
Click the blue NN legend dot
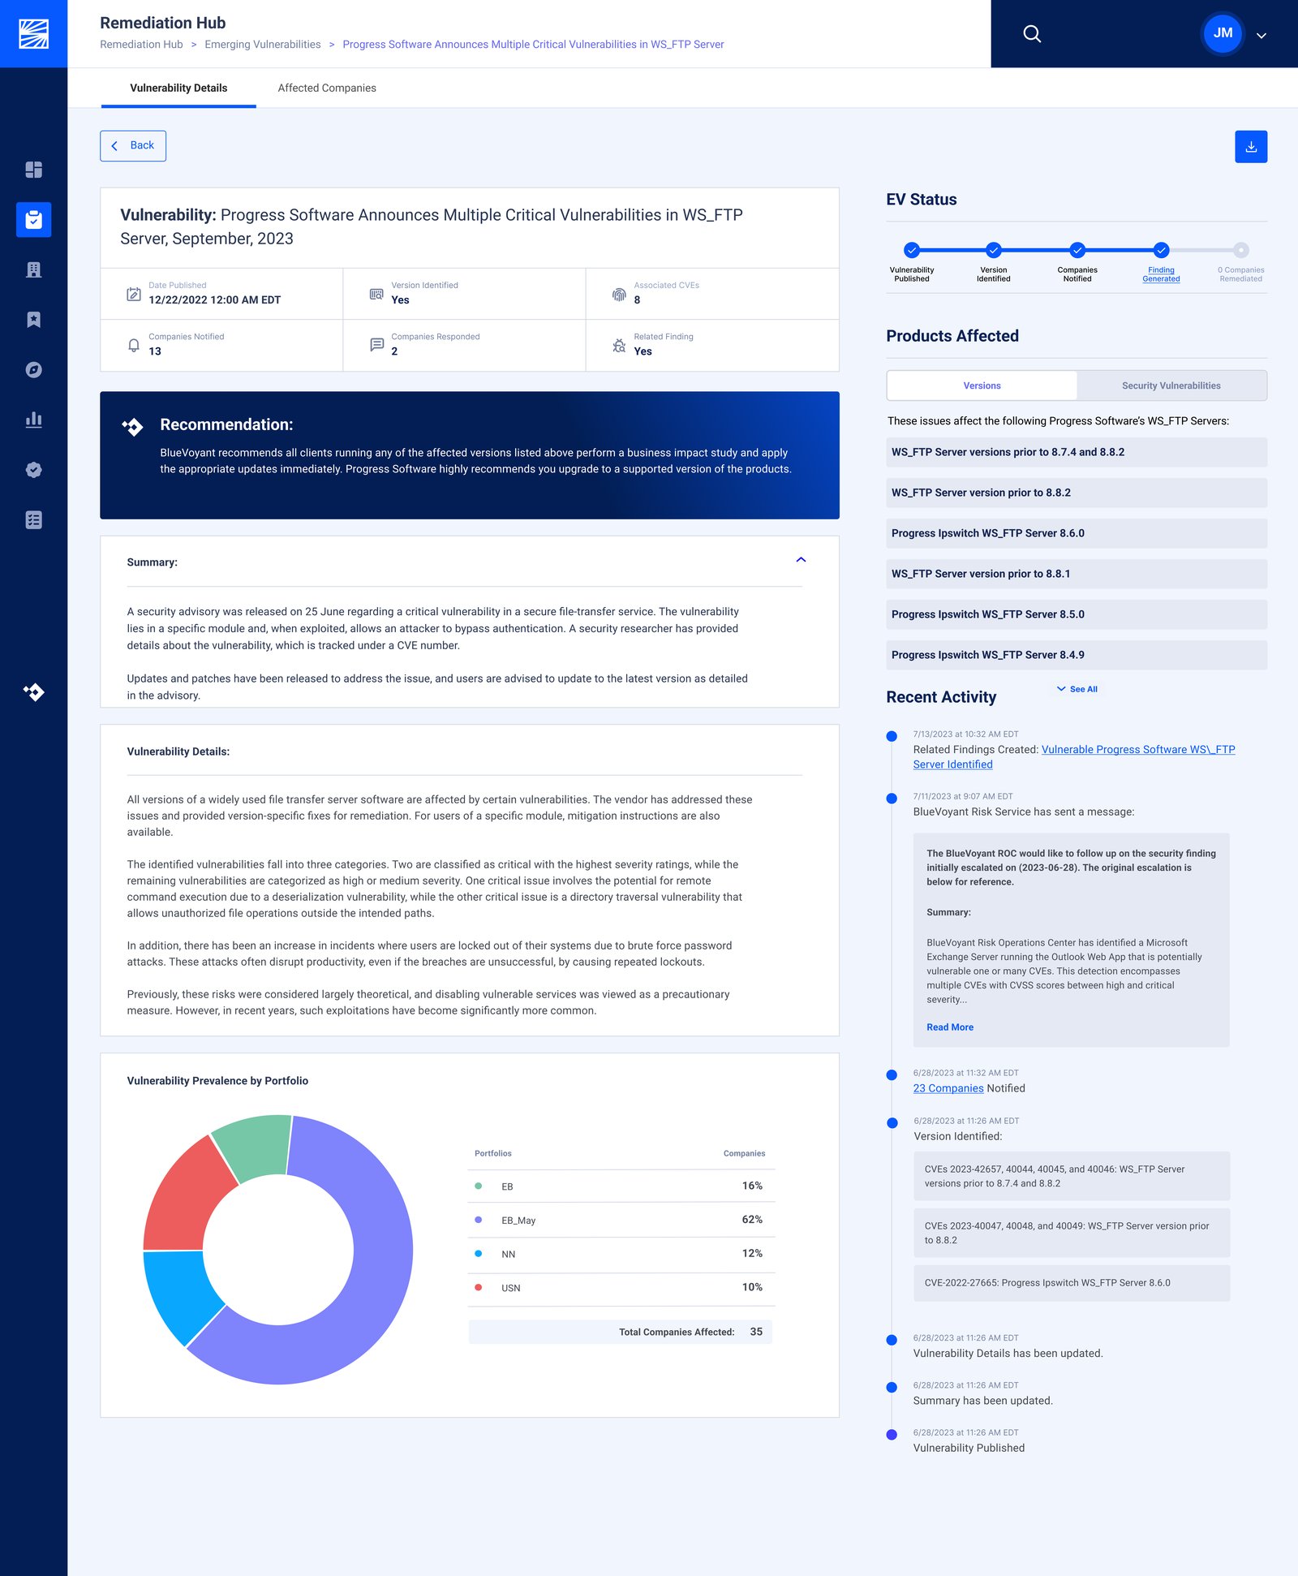coord(478,1254)
